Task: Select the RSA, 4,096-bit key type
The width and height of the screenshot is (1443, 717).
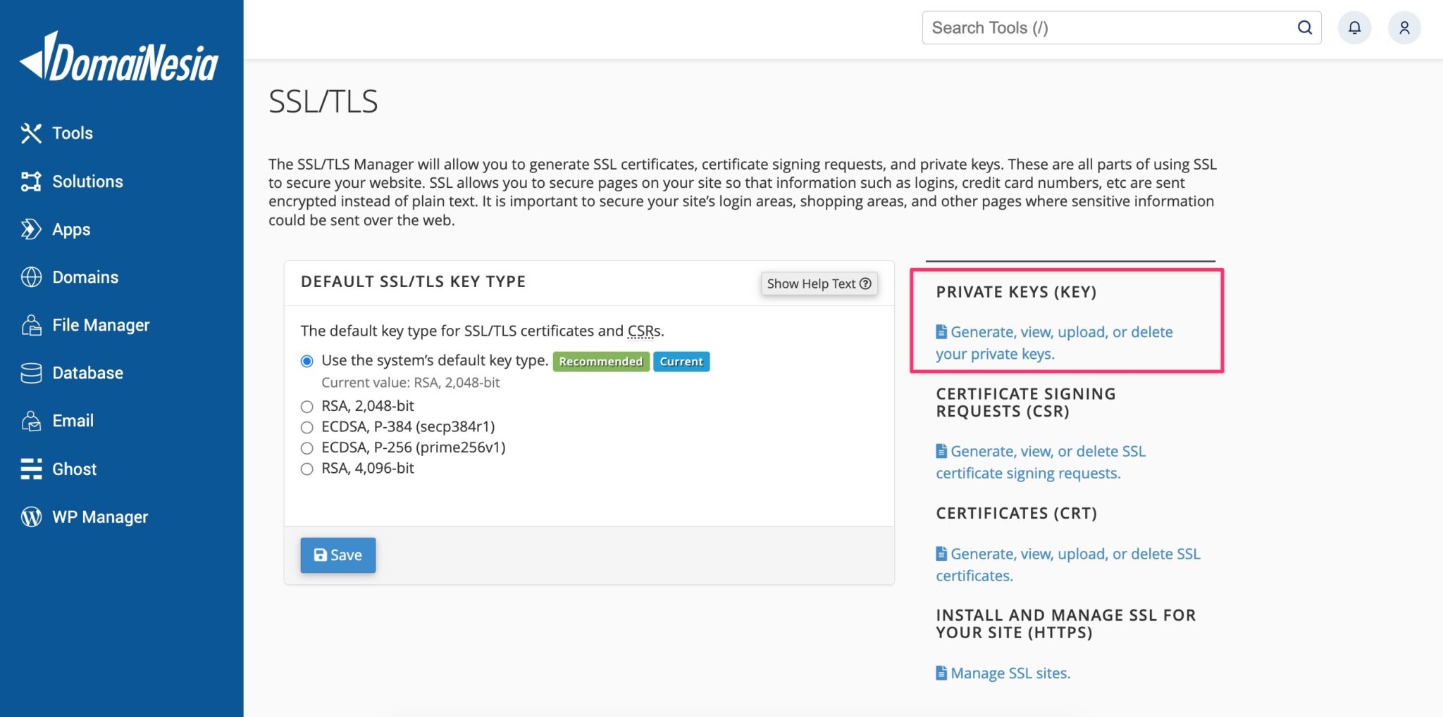Action: point(306,468)
